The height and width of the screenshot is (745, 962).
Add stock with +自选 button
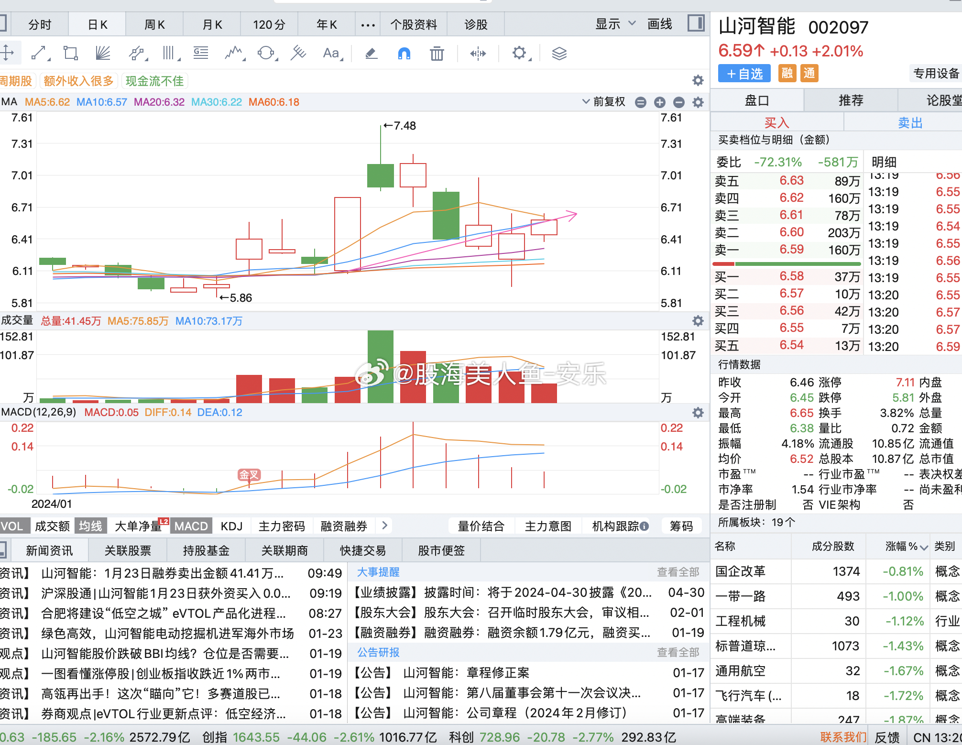(x=744, y=74)
